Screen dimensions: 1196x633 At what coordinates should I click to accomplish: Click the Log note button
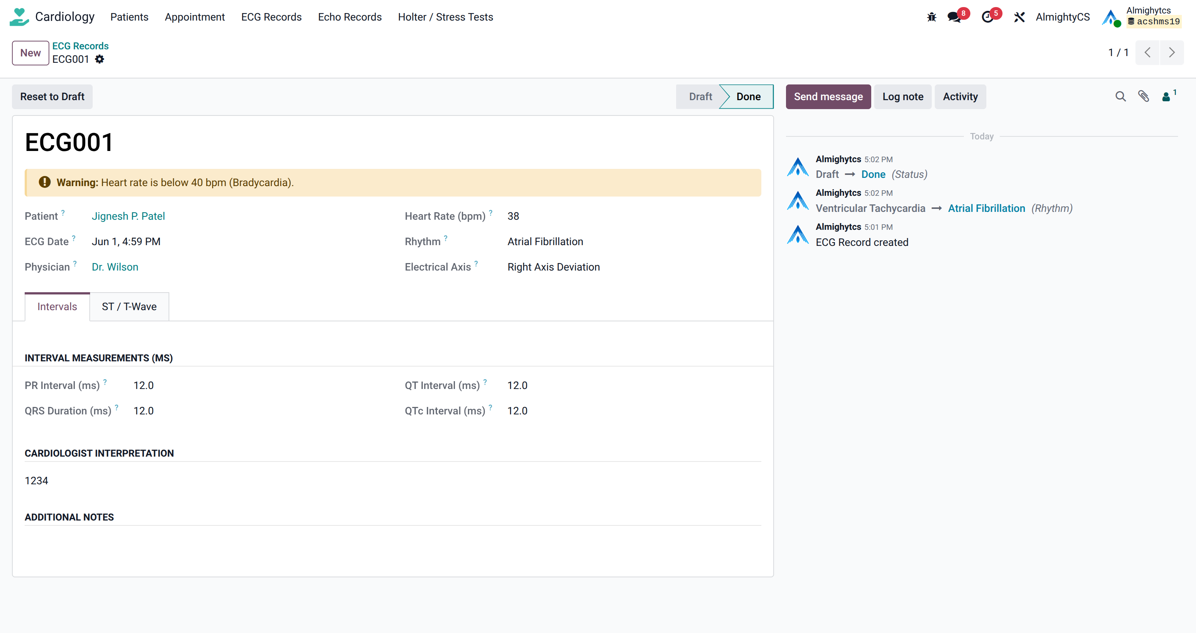[x=903, y=96]
